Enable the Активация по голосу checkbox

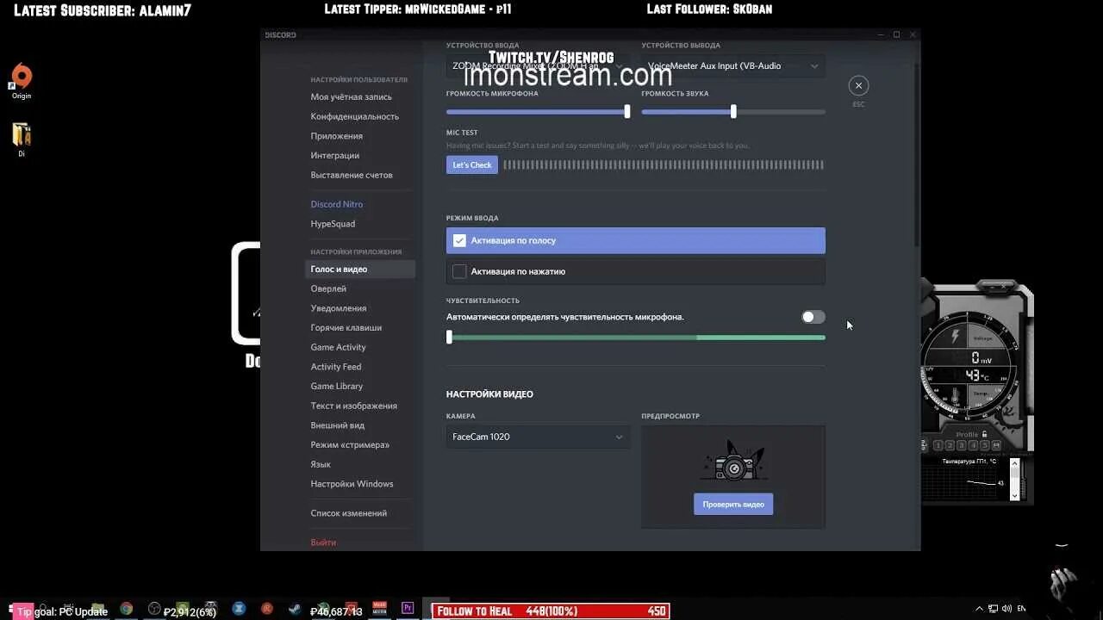coord(459,241)
